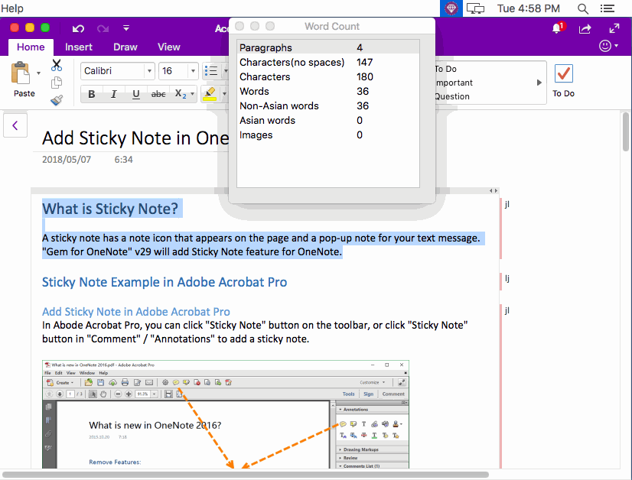Viewport: 632px width, 480px height.
Task: Toggle bold formatting
Action: coord(91,94)
